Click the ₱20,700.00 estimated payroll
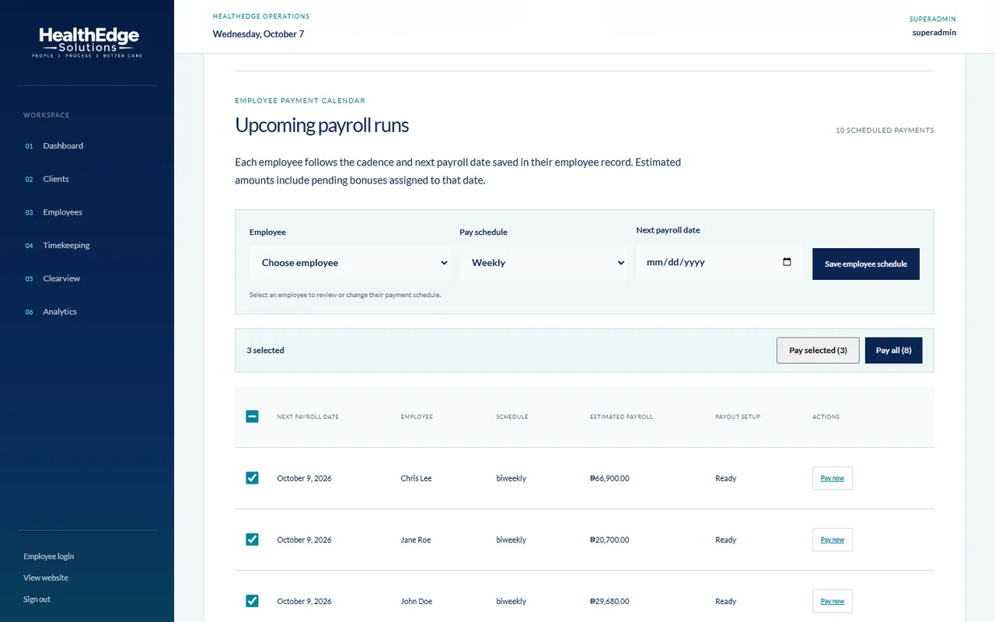The width and height of the screenshot is (995, 622). (x=609, y=540)
